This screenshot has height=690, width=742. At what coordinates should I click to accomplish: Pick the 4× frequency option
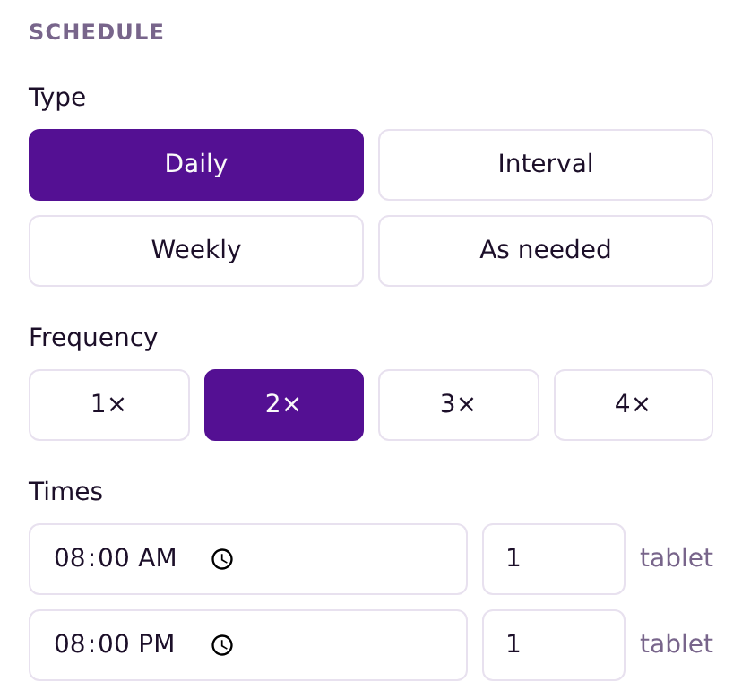[x=634, y=405]
